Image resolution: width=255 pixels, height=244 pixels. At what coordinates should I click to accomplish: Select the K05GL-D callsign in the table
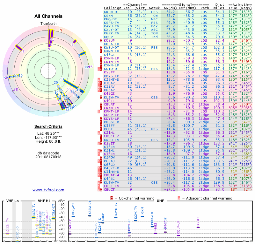pos(112,122)
